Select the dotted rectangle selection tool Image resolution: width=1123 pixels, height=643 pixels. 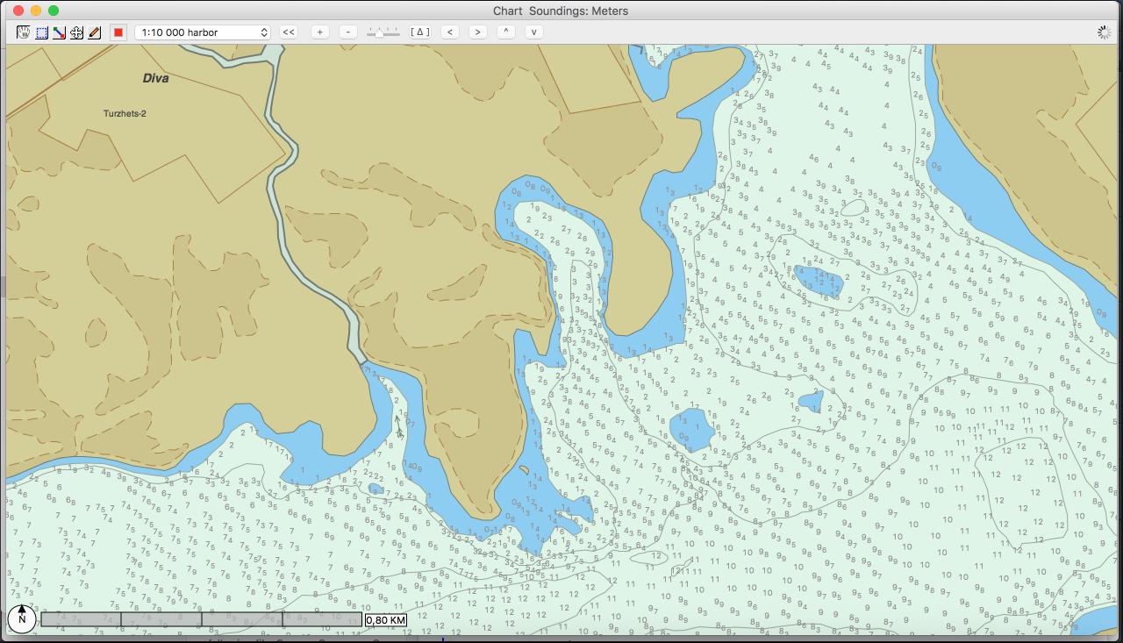(41, 32)
